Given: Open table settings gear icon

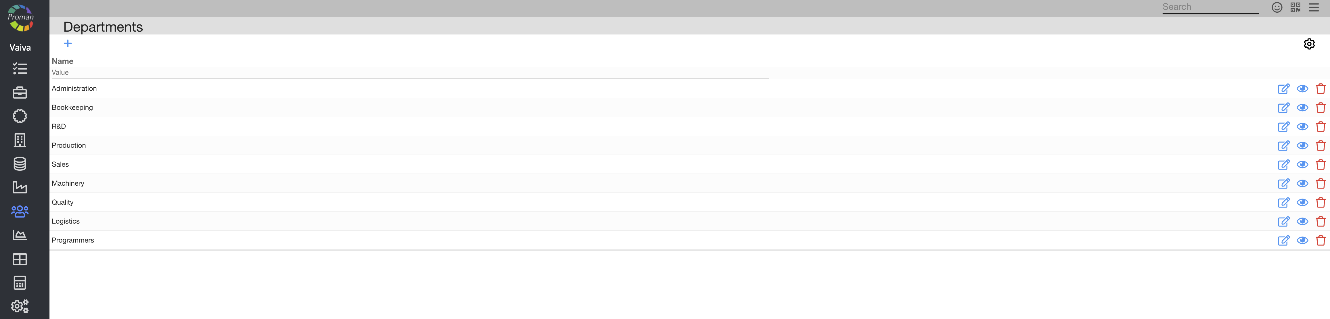Looking at the screenshot, I should [x=1309, y=44].
